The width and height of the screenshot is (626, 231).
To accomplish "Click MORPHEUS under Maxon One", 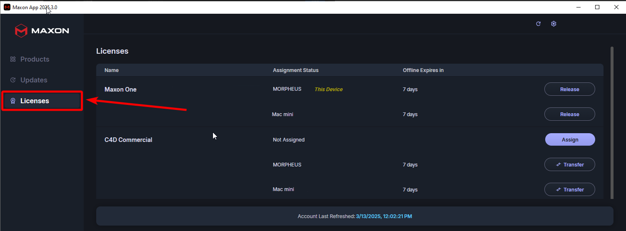I will click(287, 89).
